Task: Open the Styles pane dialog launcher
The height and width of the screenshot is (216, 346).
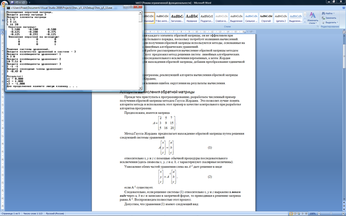Action: tap(318, 26)
